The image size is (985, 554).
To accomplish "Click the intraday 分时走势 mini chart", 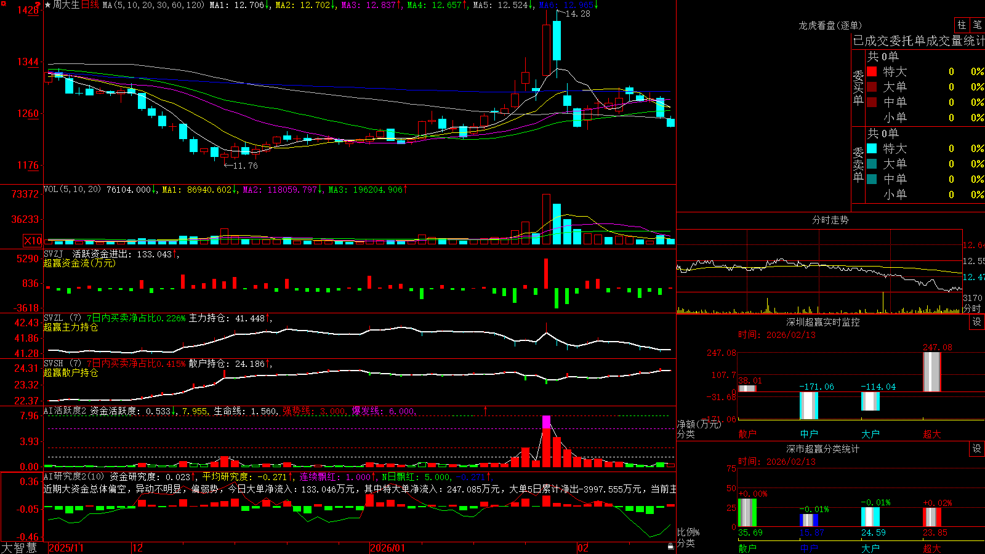I will pyautogui.click(x=819, y=272).
